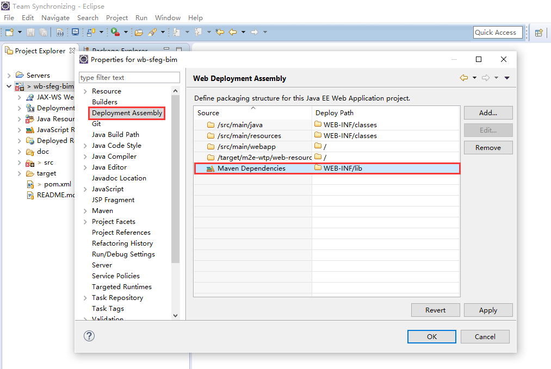
Task: Open the Run on Server dropdown arrow
Action: [x=126, y=32]
